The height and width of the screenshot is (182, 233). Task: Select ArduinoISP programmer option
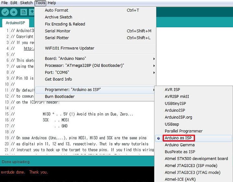(194, 110)
